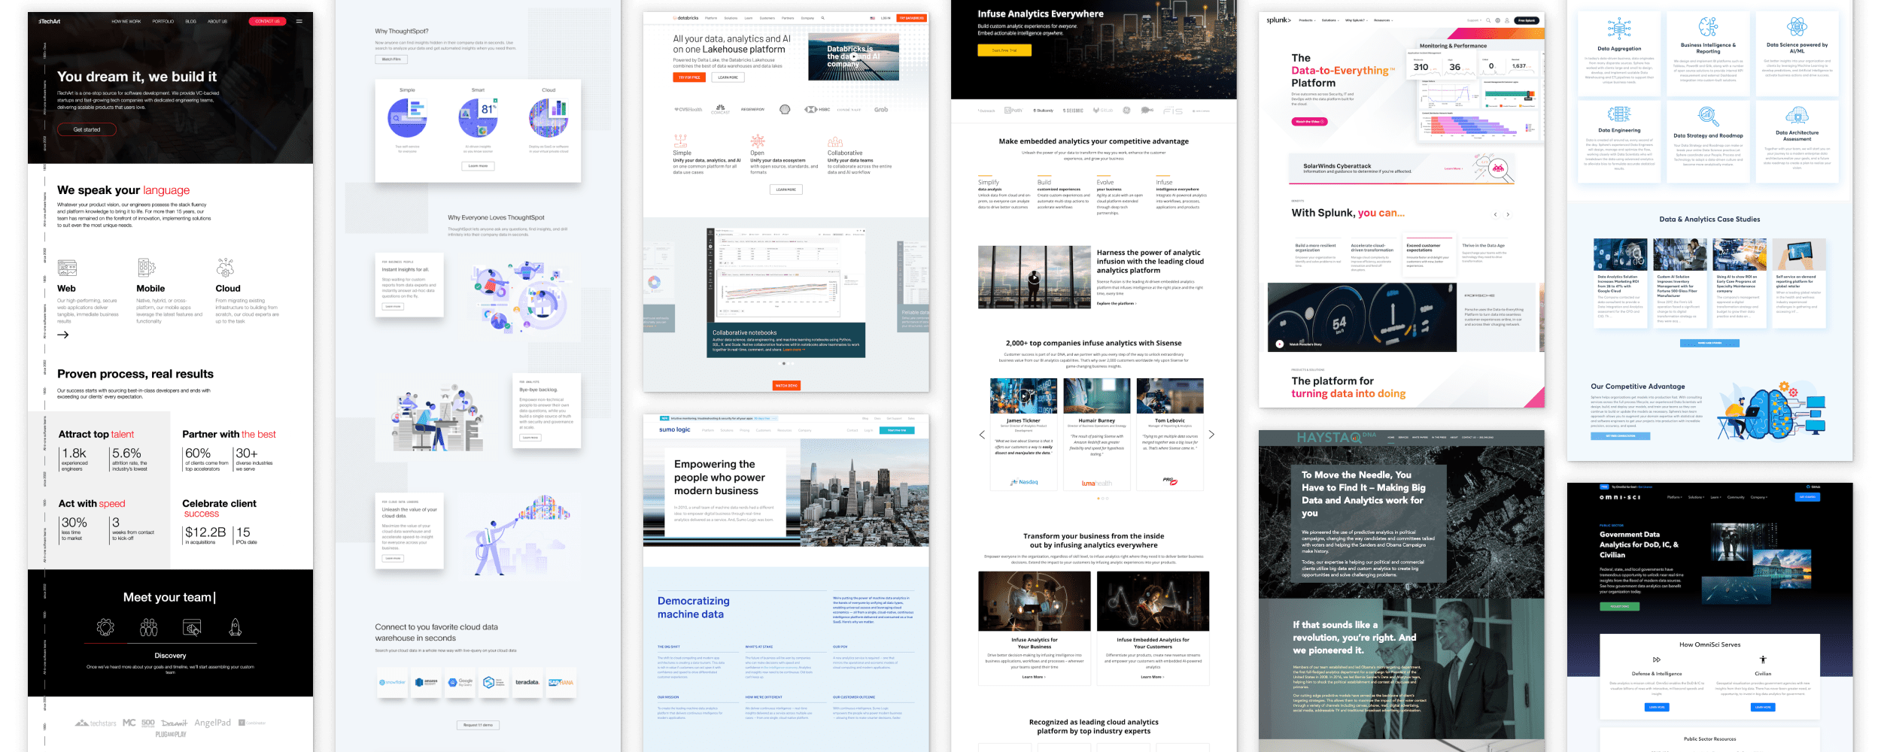Click Request a demo button on ThoughtSpot

pyautogui.click(x=478, y=725)
